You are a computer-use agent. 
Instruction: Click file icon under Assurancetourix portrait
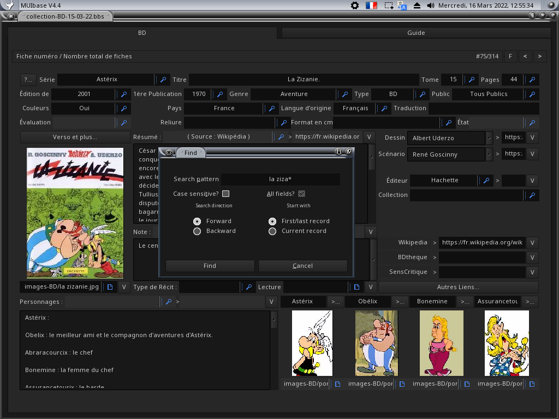(x=532, y=384)
